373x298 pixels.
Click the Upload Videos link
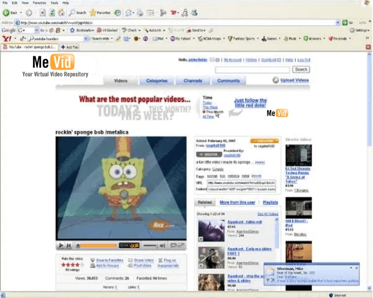click(294, 80)
